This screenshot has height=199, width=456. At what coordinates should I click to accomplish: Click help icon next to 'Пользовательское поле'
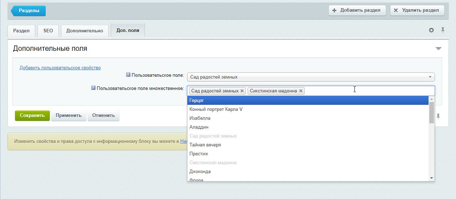click(x=128, y=75)
